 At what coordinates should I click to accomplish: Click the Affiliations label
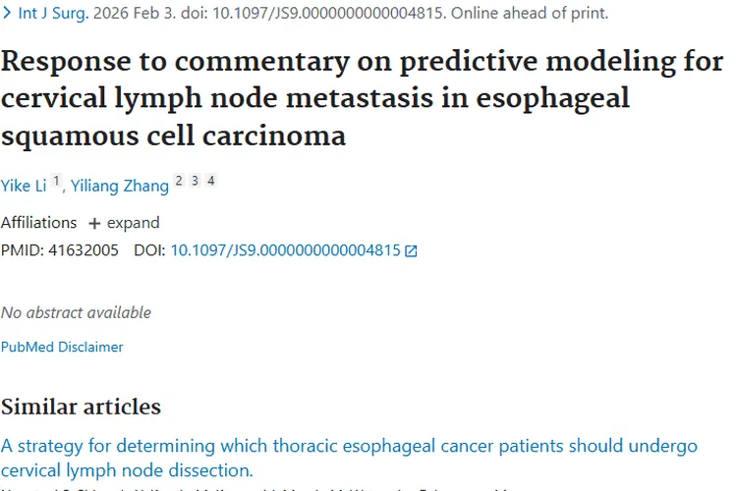(38, 223)
